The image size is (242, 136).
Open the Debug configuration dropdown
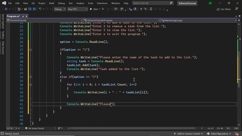point(60,9)
